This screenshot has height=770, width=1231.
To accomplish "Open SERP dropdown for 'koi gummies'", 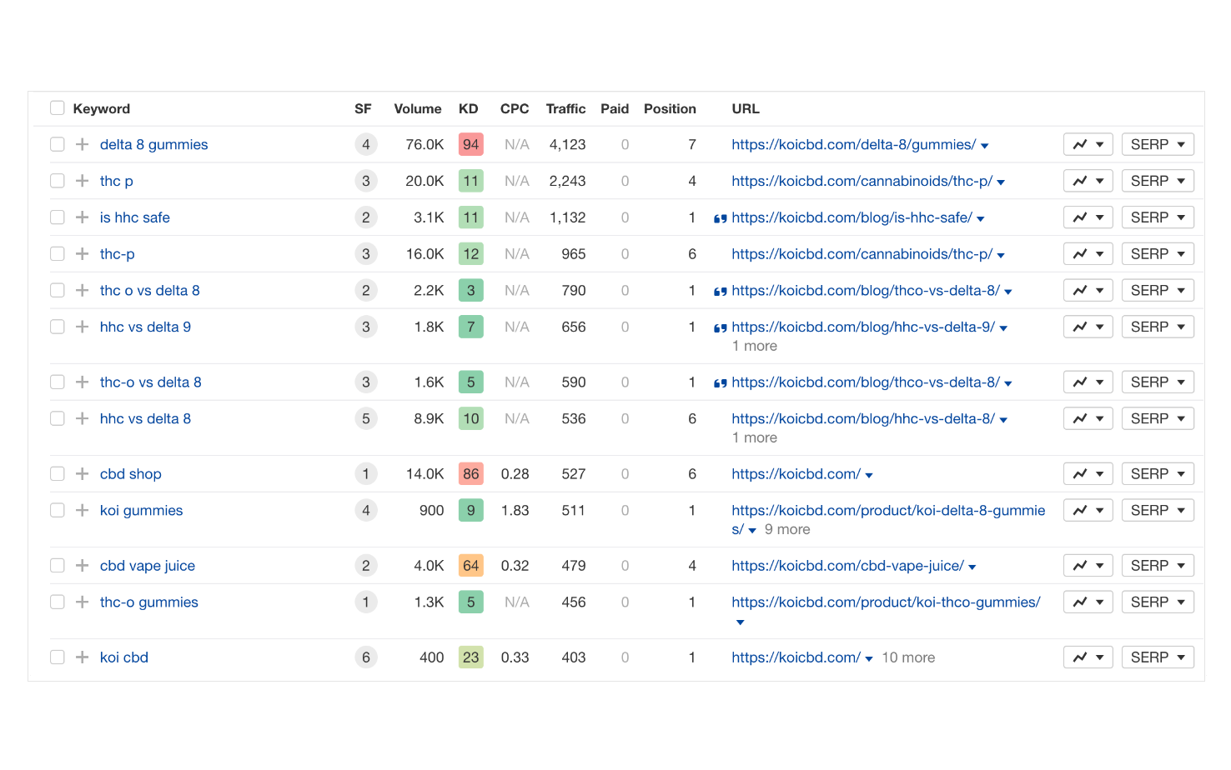I will point(1158,511).
